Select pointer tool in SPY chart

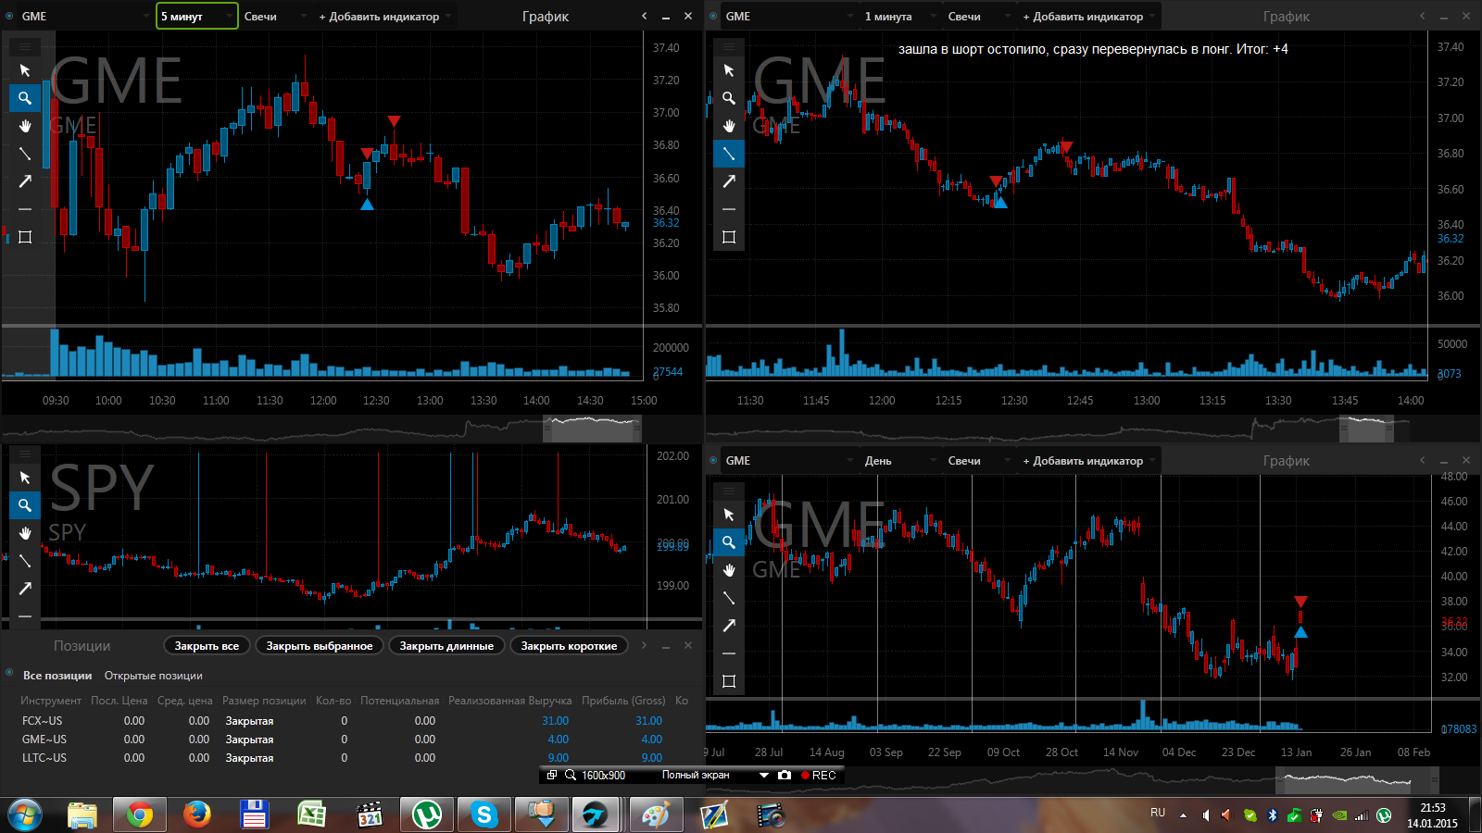[x=25, y=478]
